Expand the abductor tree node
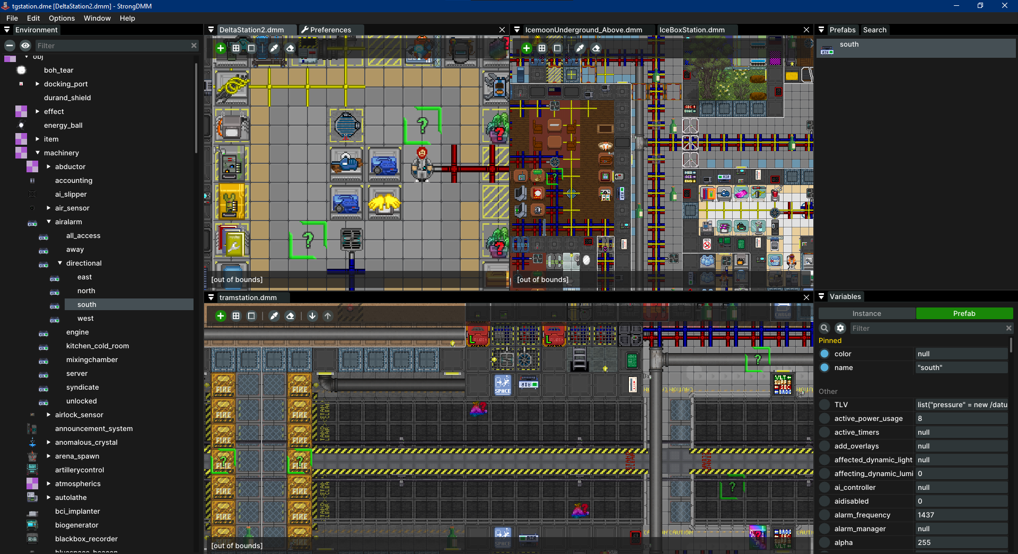Viewport: 1018px width, 554px height. click(x=48, y=166)
